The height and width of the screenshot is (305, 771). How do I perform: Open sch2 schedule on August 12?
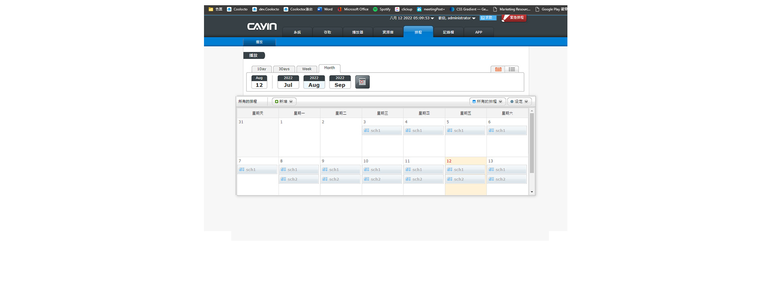[x=465, y=179]
